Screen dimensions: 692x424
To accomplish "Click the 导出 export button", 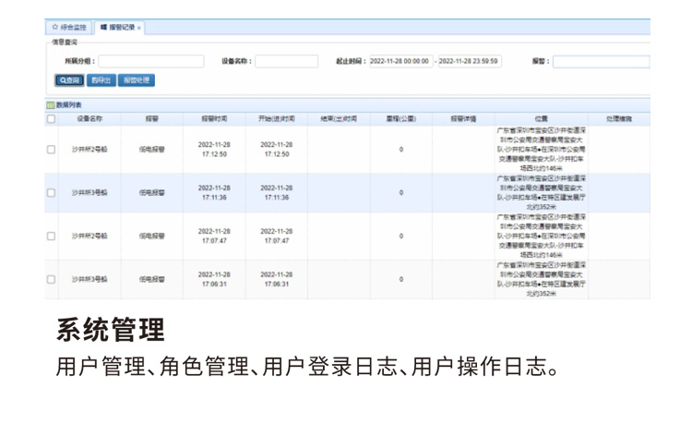I will (101, 80).
